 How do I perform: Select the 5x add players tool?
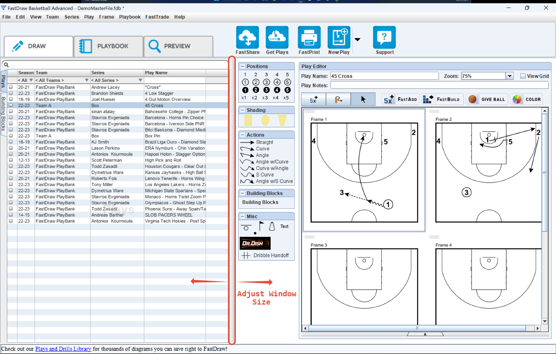314,100
